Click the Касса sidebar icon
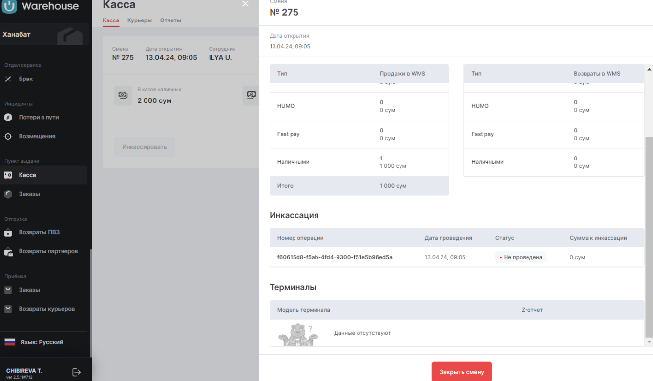 [x=8, y=175]
